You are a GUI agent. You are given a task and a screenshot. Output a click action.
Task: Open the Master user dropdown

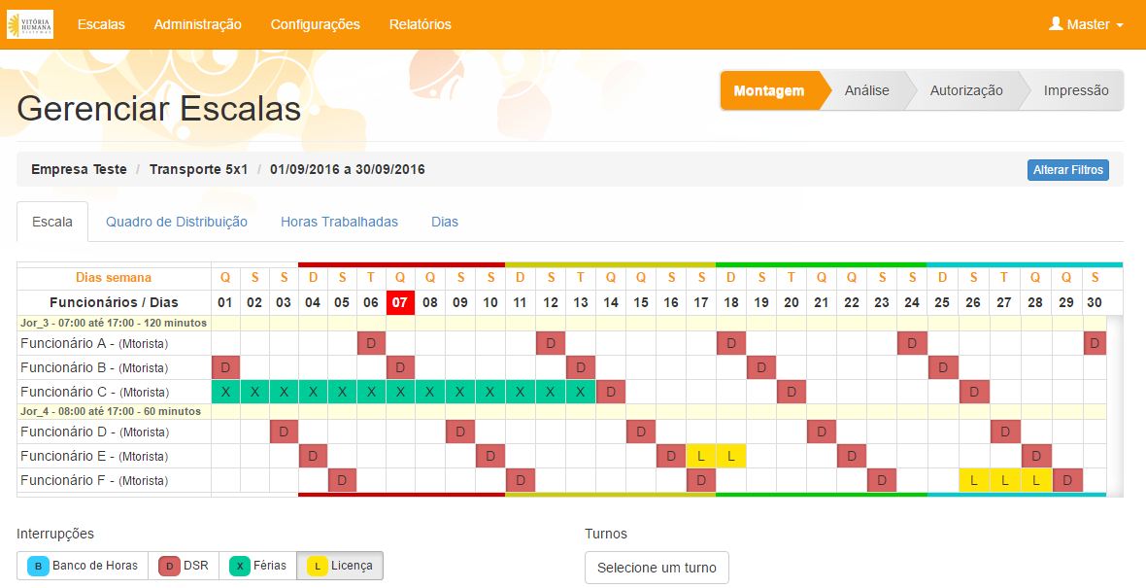pyautogui.click(x=1086, y=24)
